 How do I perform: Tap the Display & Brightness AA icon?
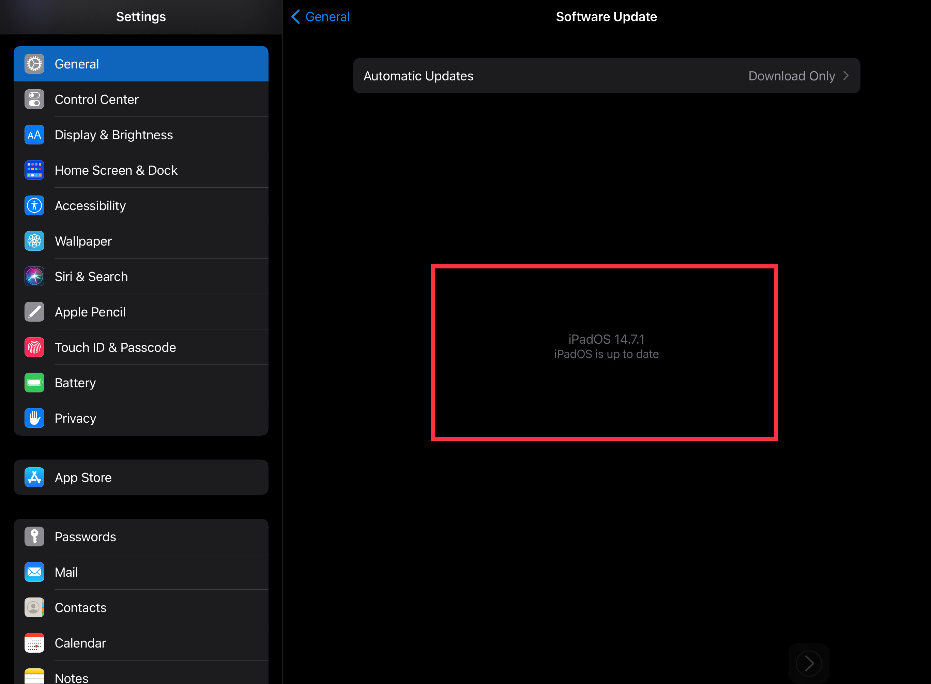pyautogui.click(x=34, y=135)
